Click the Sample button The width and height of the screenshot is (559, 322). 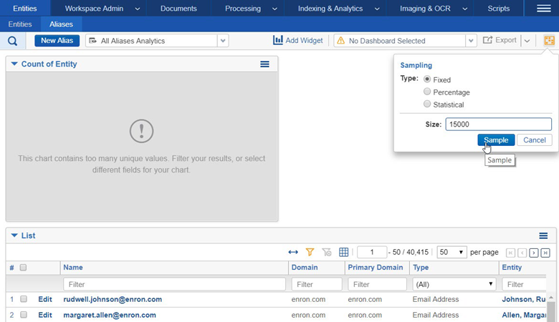(x=496, y=140)
